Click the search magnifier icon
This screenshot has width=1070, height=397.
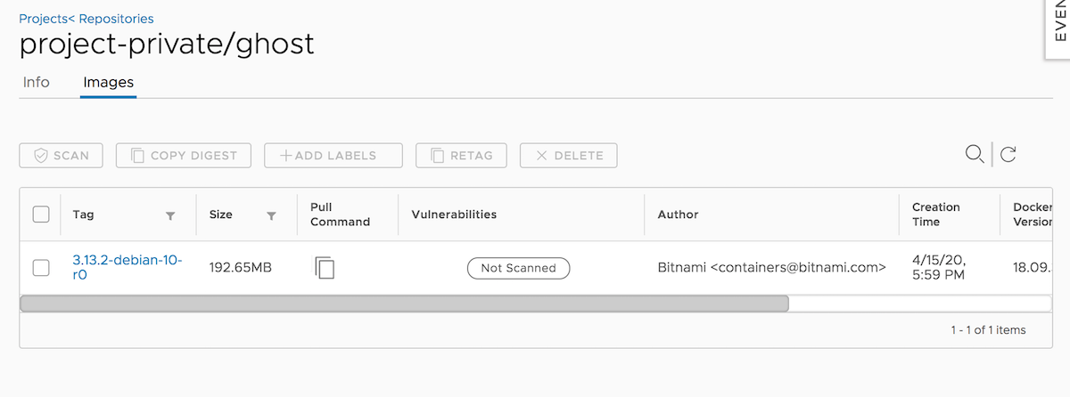point(975,154)
